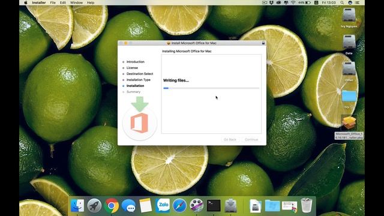This screenshot has height=216, width=384.
Task: Click the Fri 13:03 clock
Action: [328, 2]
